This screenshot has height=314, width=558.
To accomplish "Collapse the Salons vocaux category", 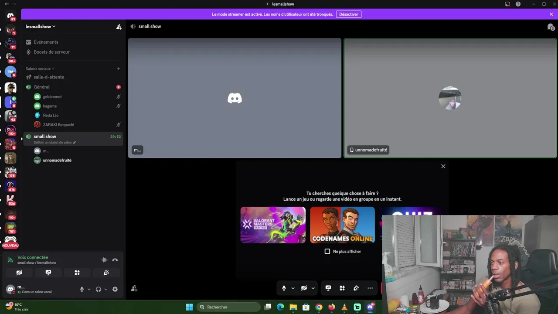I will pos(40,69).
